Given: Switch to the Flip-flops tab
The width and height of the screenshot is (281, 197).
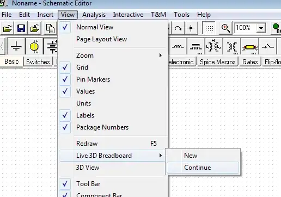Looking at the screenshot, I should point(272,62).
